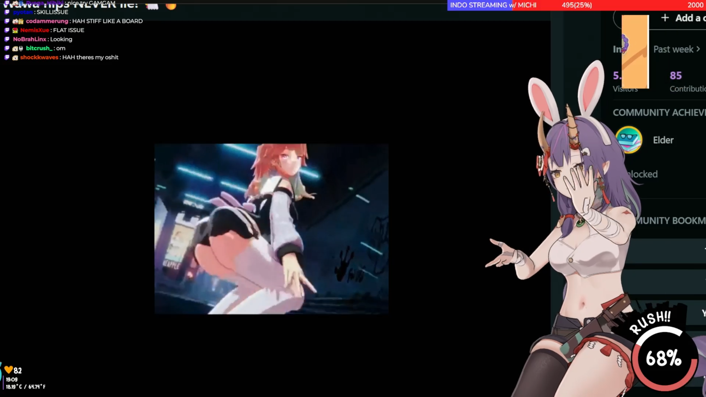
Task: Click the INDO STREAMING w/ MICHI goal bar
Action: click(x=576, y=5)
